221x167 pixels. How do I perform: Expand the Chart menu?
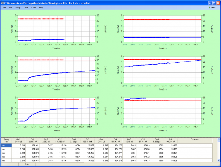pyautogui.click(x=34, y=8)
